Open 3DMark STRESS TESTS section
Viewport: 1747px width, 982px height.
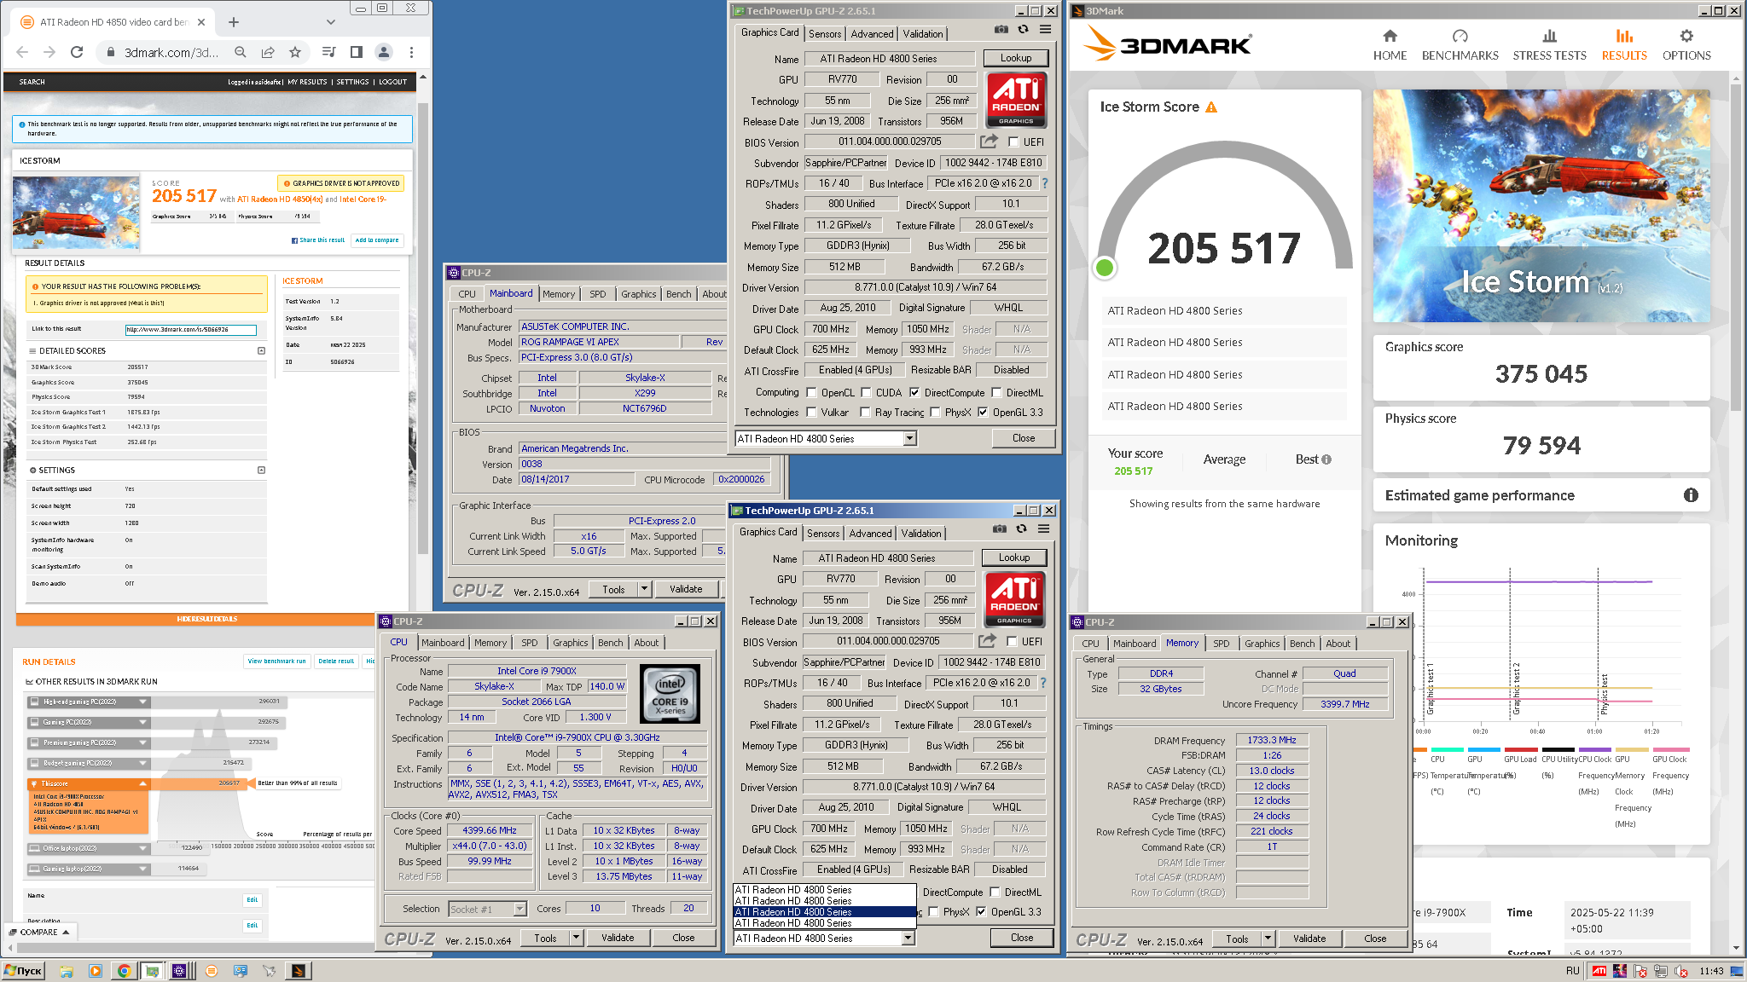(1549, 44)
